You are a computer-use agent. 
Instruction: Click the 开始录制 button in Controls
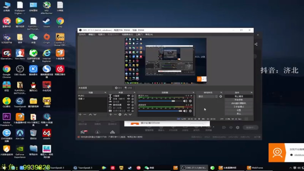pyautogui.click(x=239, y=100)
